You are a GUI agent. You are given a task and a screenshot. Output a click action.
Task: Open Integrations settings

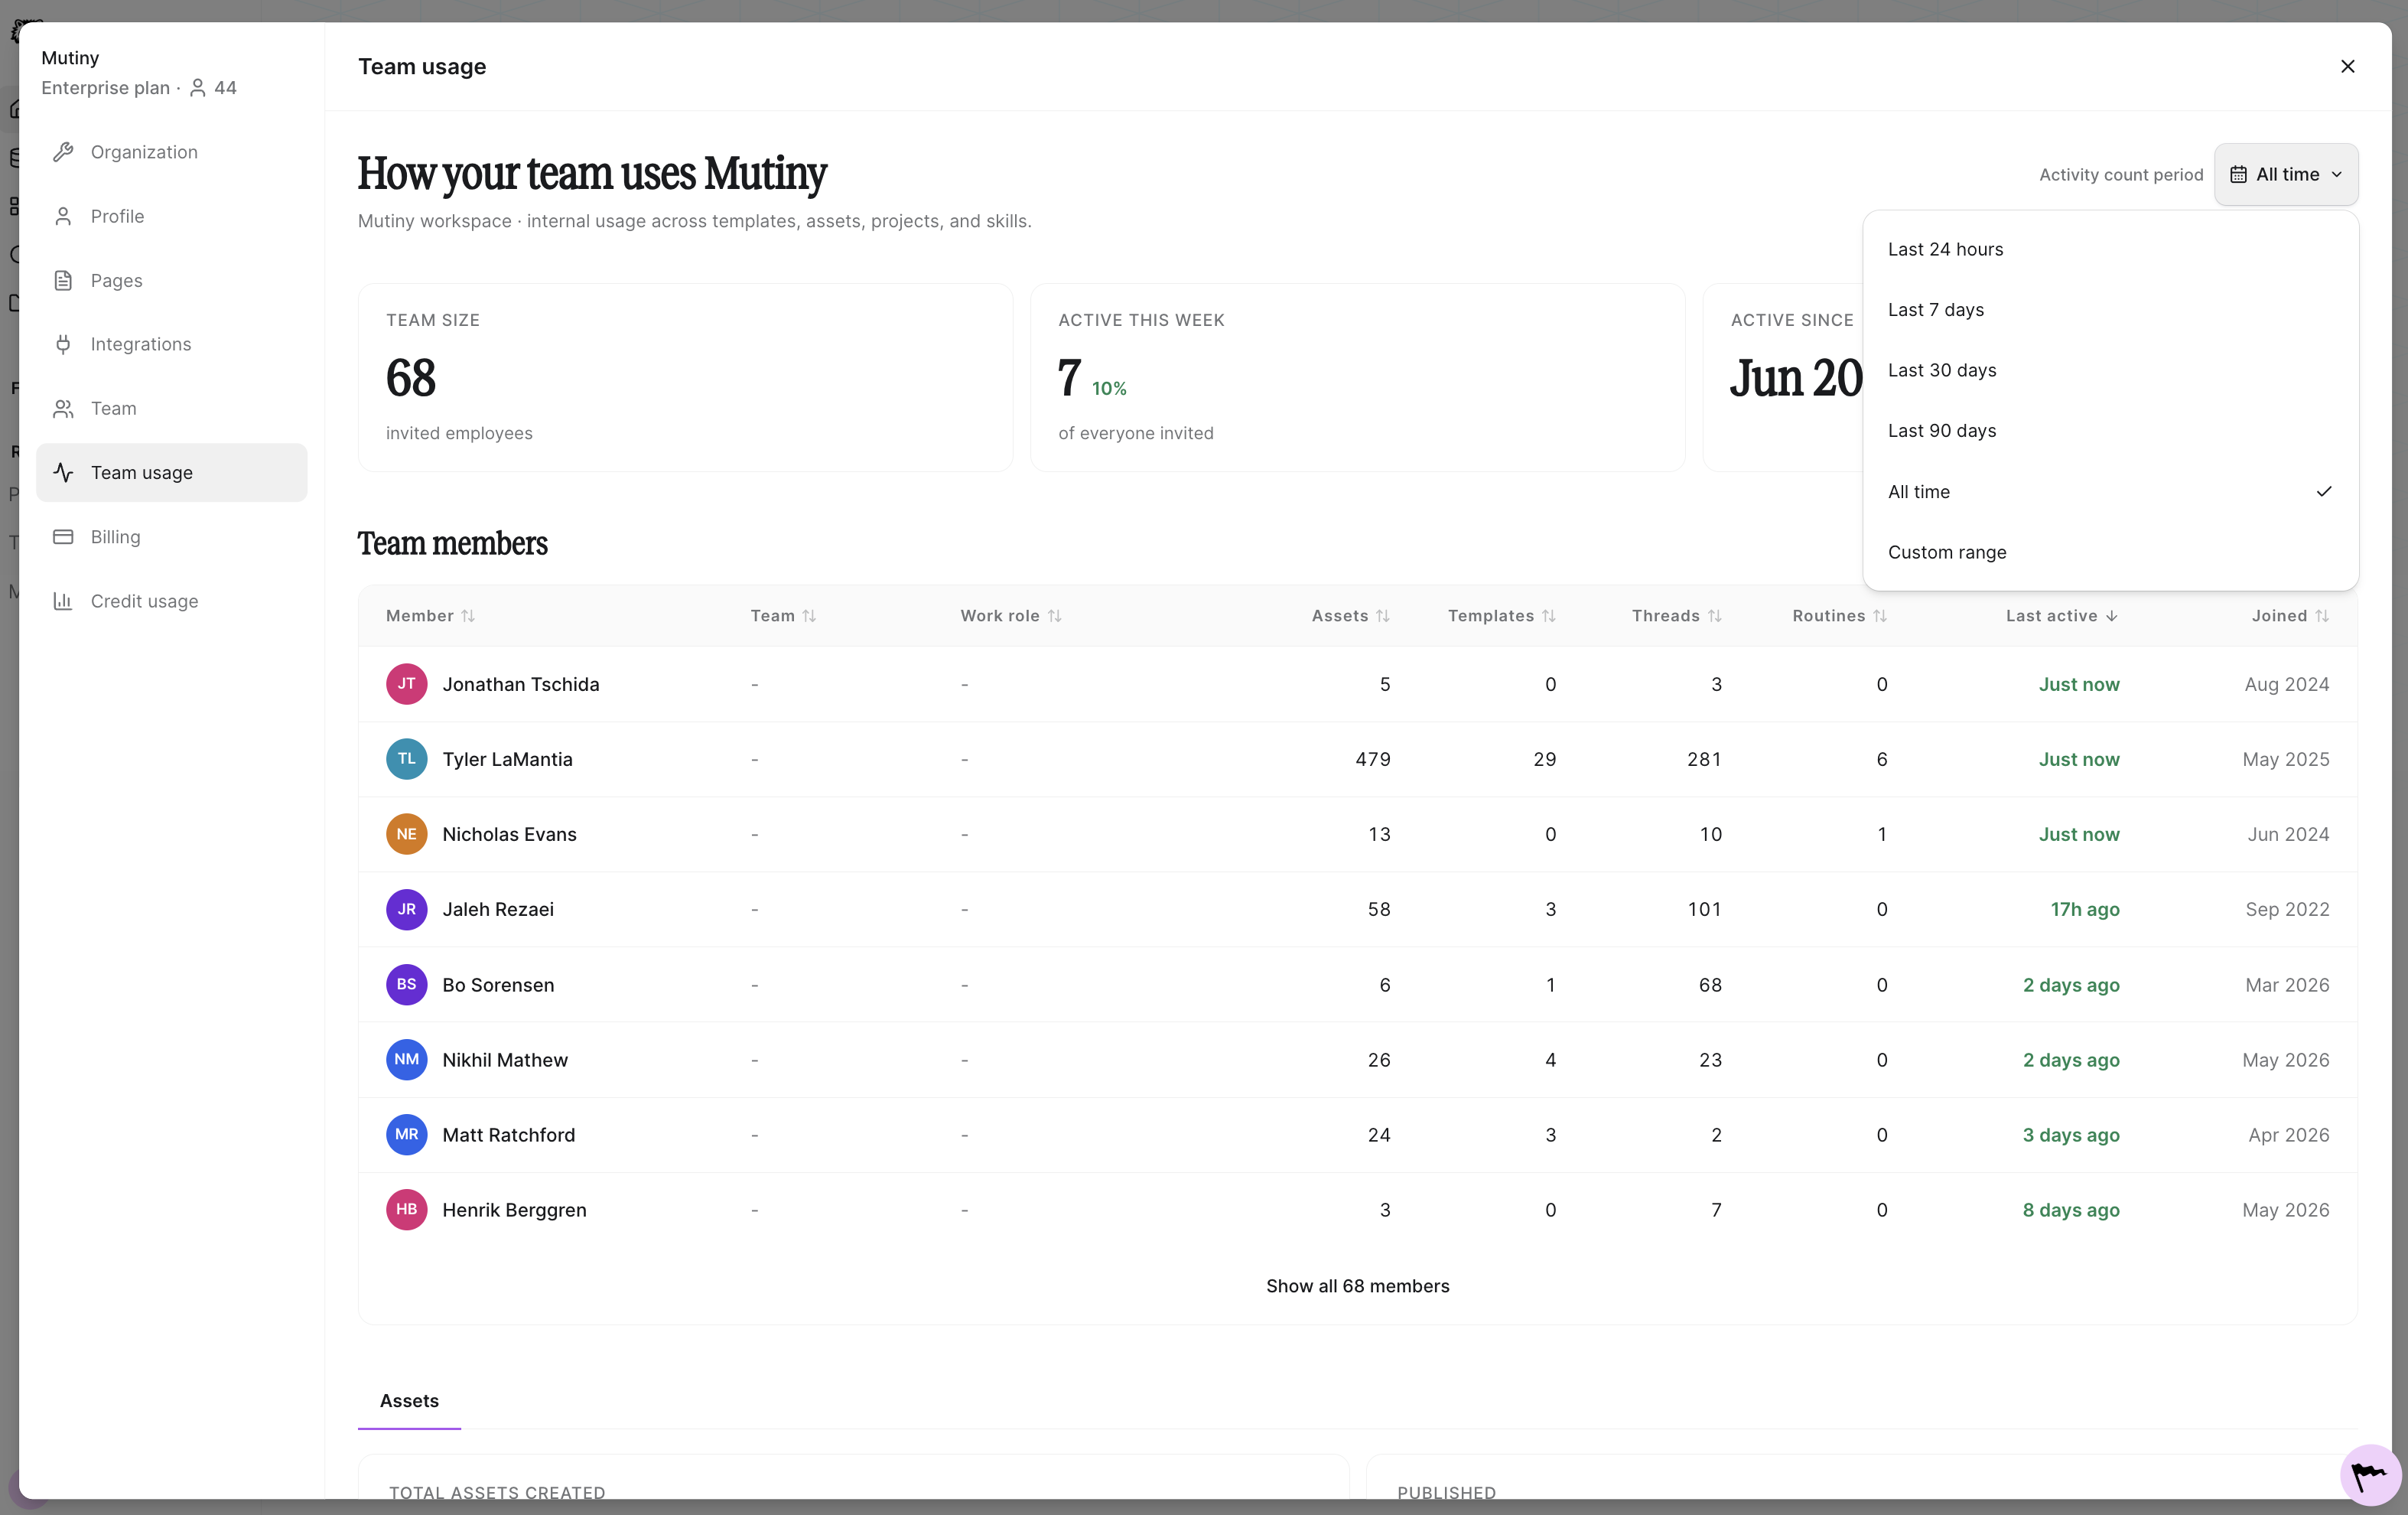pos(172,344)
